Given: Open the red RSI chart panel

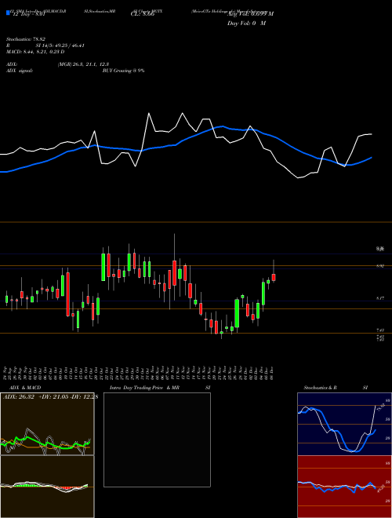Looking at the screenshot, I should (x=344, y=487).
